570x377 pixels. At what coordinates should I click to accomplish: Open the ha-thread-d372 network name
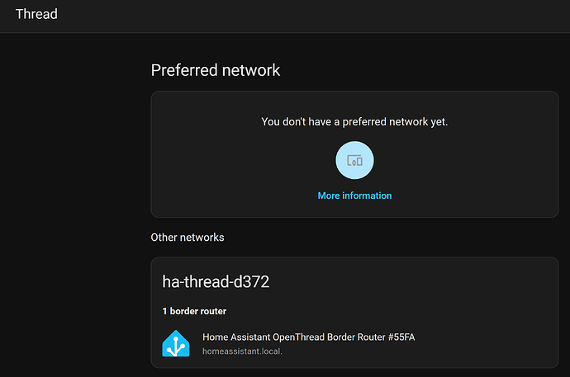216,282
